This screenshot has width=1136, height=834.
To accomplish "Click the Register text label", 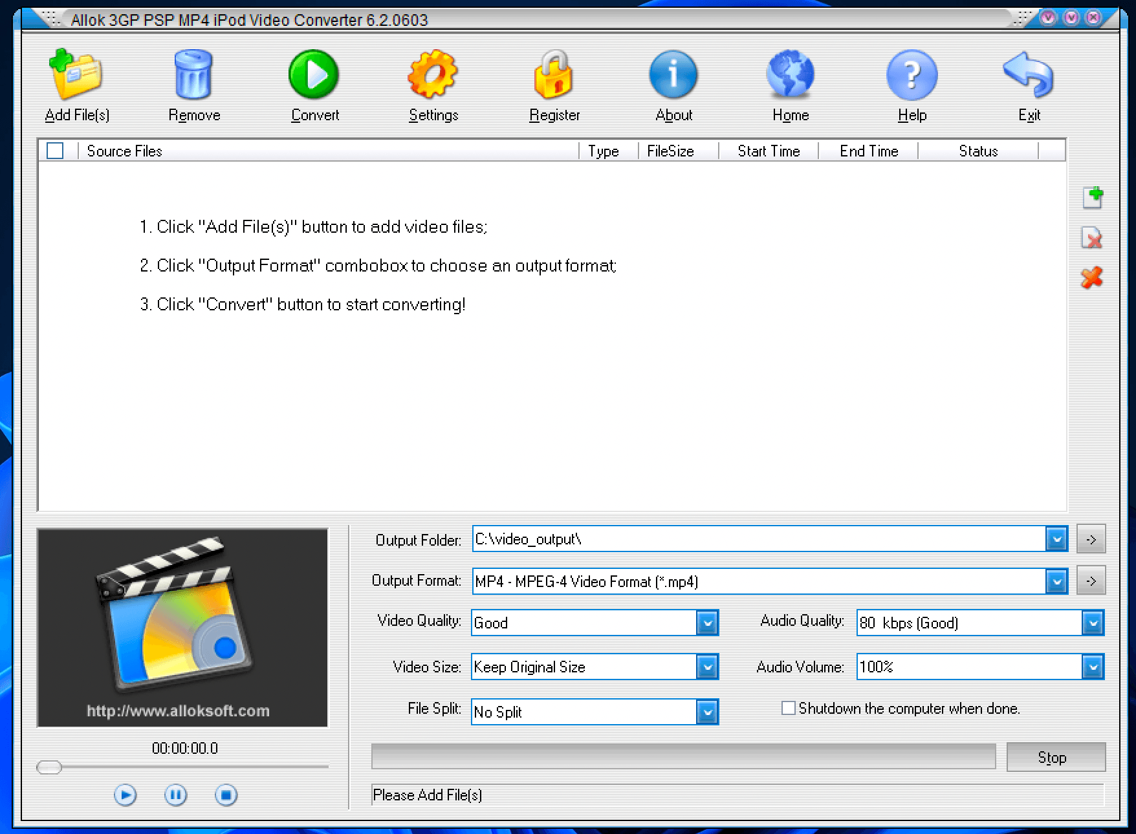I will click(x=554, y=115).
